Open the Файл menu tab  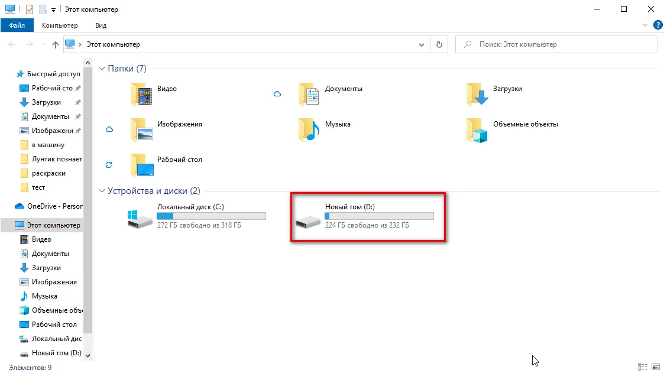pyautogui.click(x=17, y=25)
